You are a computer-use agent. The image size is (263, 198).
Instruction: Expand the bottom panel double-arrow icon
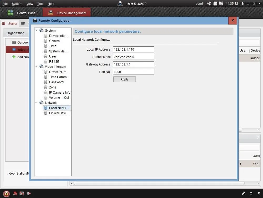tap(259, 193)
